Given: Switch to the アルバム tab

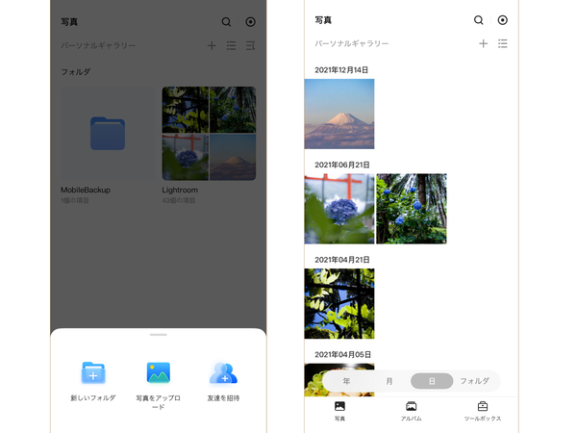Looking at the screenshot, I should (411, 411).
